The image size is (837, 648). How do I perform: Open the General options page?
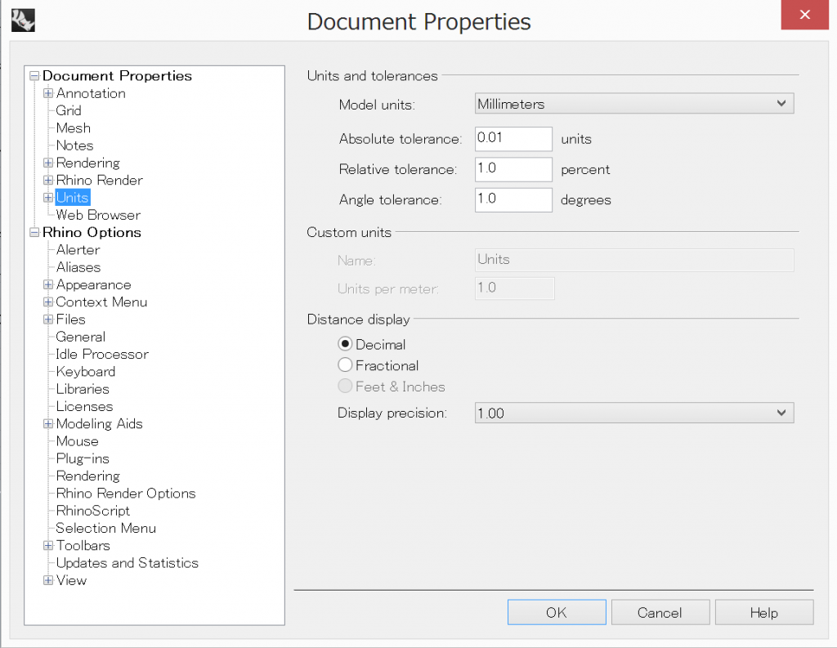[81, 337]
